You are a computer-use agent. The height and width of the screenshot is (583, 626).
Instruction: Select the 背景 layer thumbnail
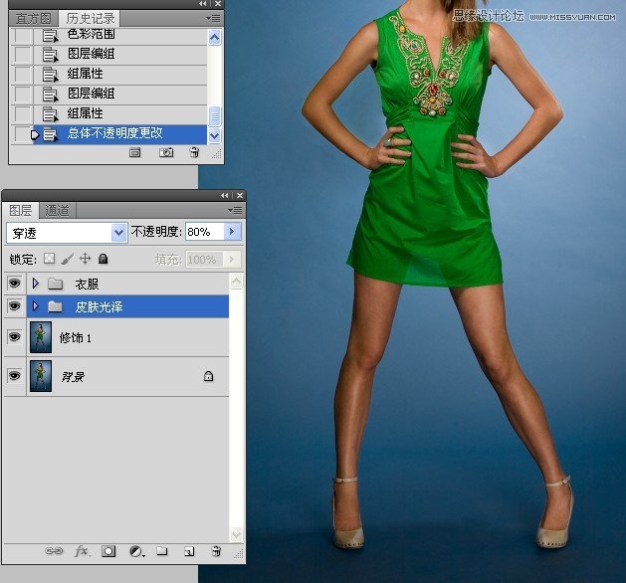click(41, 377)
